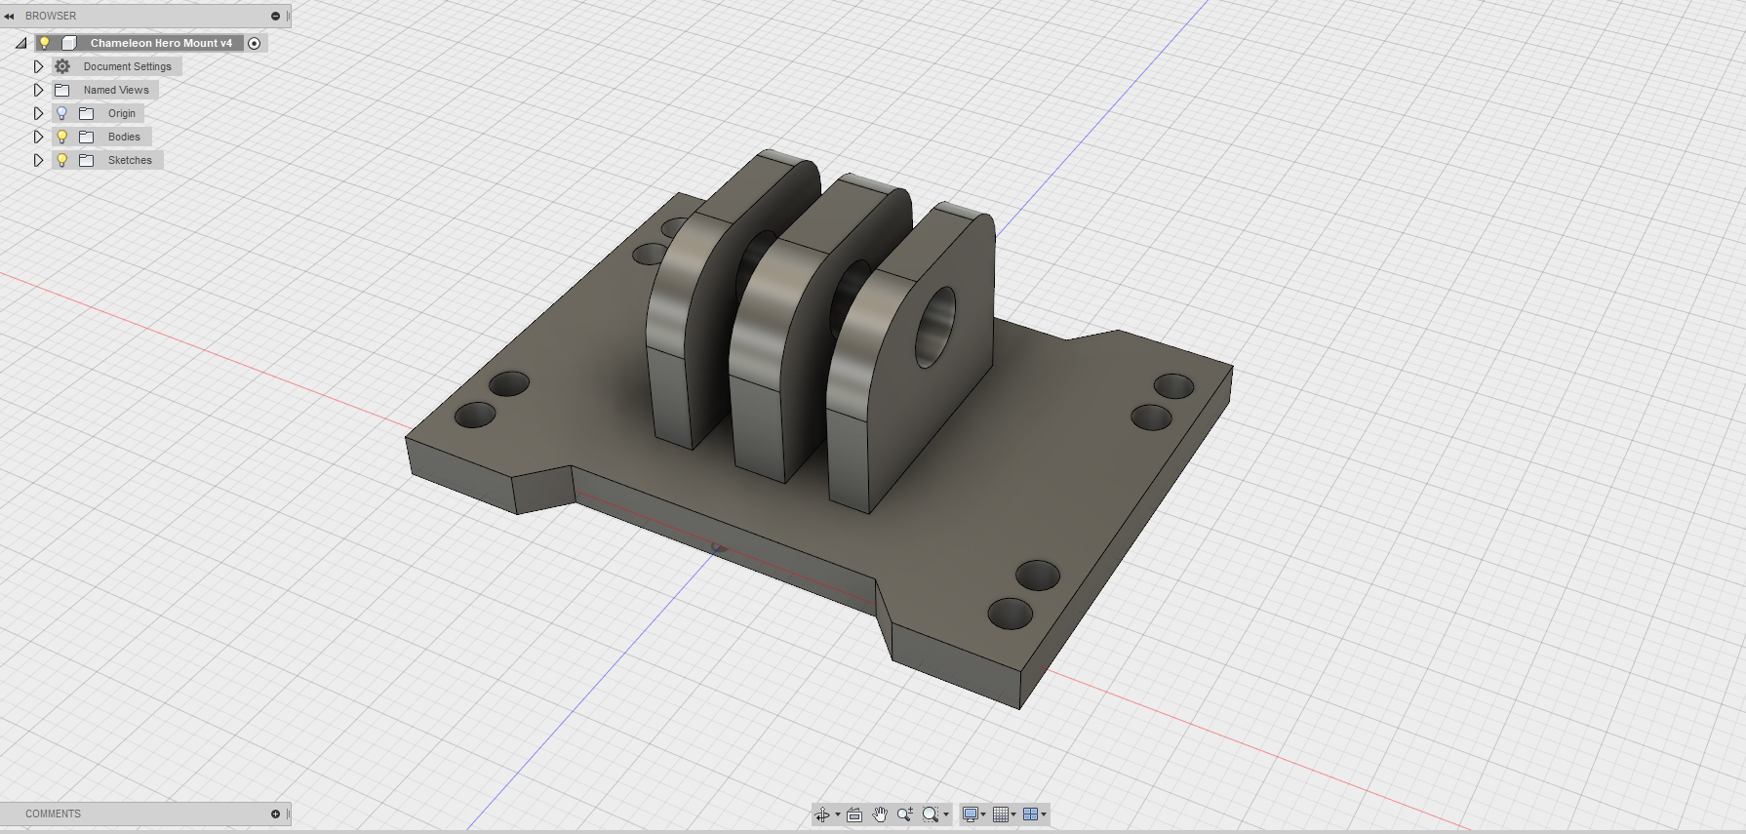Viewport: 1746px width, 834px height.
Task: Click the Named Views folder icon
Action: [x=62, y=90]
